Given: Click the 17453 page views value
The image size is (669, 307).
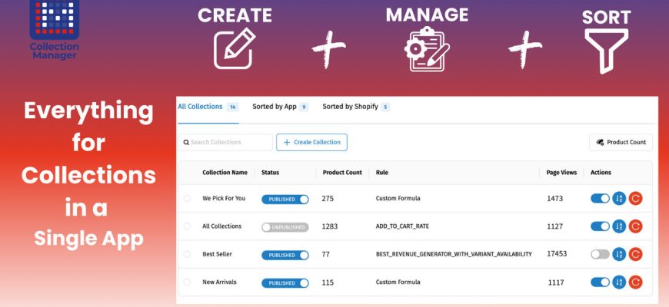Looking at the screenshot, I should [x=557, y=254].
